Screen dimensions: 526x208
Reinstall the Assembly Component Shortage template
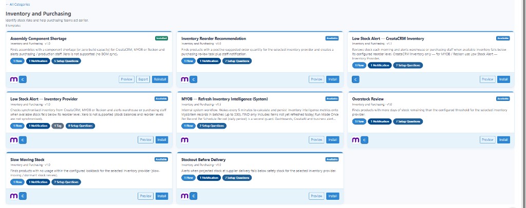click(160, 79)
